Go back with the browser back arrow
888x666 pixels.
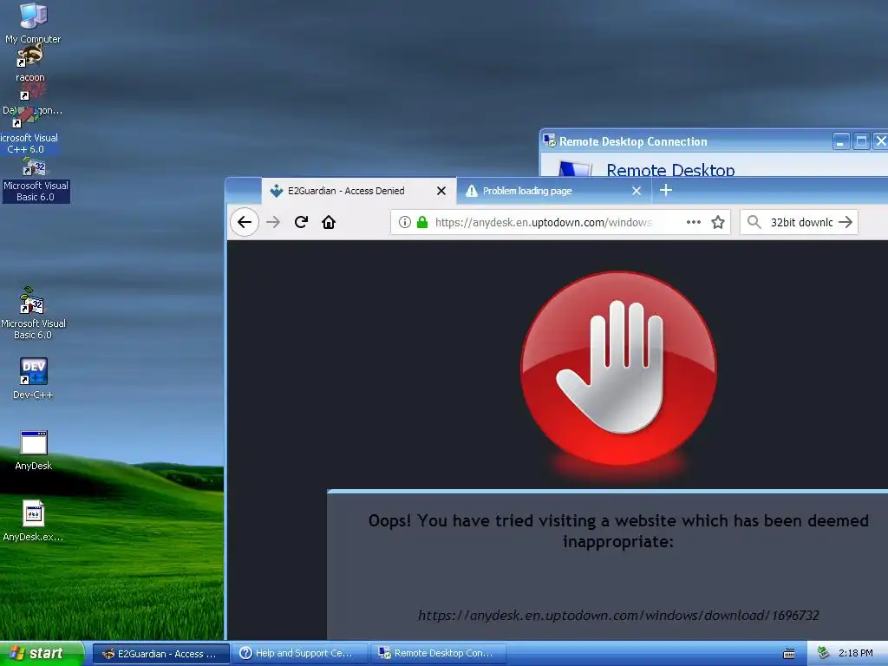click(245, 222)
